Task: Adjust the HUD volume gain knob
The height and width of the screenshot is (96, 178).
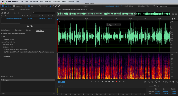Action: [x=111, y=25]
